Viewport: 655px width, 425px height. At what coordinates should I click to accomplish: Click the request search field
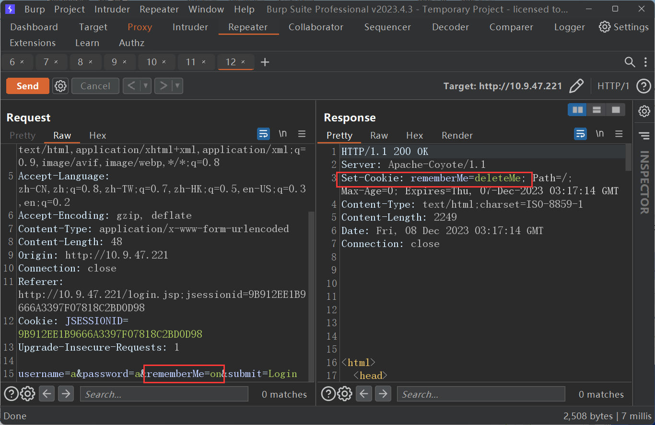click(164, 394)
